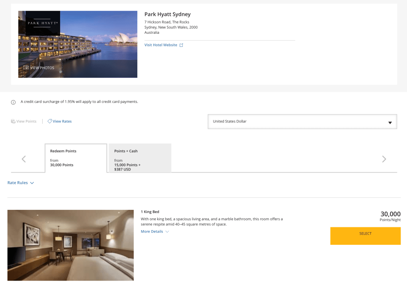Click the tag icon beside View Rates

[50, 121]
